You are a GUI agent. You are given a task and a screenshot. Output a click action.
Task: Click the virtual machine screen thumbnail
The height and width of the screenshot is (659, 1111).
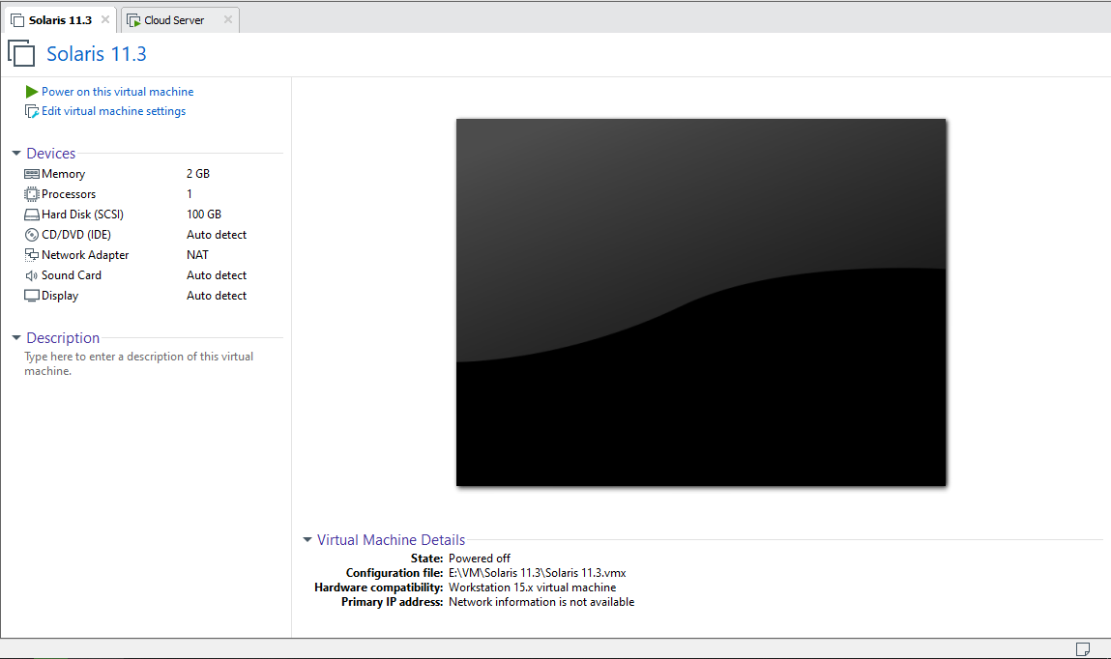[700, 301]
